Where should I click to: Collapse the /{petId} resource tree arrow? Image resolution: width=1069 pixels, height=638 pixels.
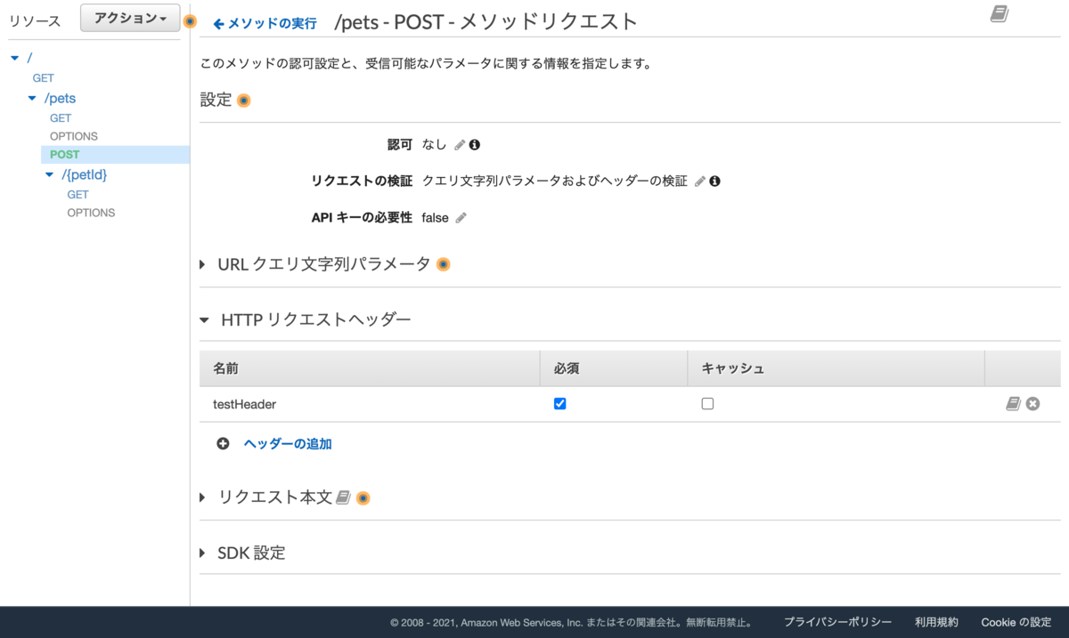pyautogui.click(x=50, y=174)
